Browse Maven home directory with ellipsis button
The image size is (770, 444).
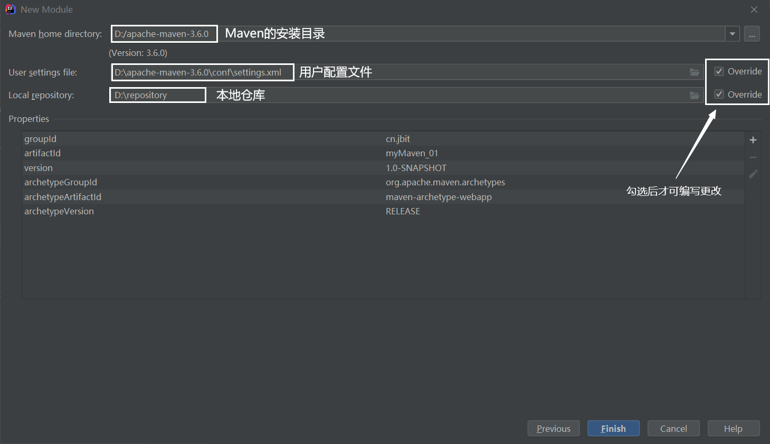pyautogui.click(x=752, y=34)
